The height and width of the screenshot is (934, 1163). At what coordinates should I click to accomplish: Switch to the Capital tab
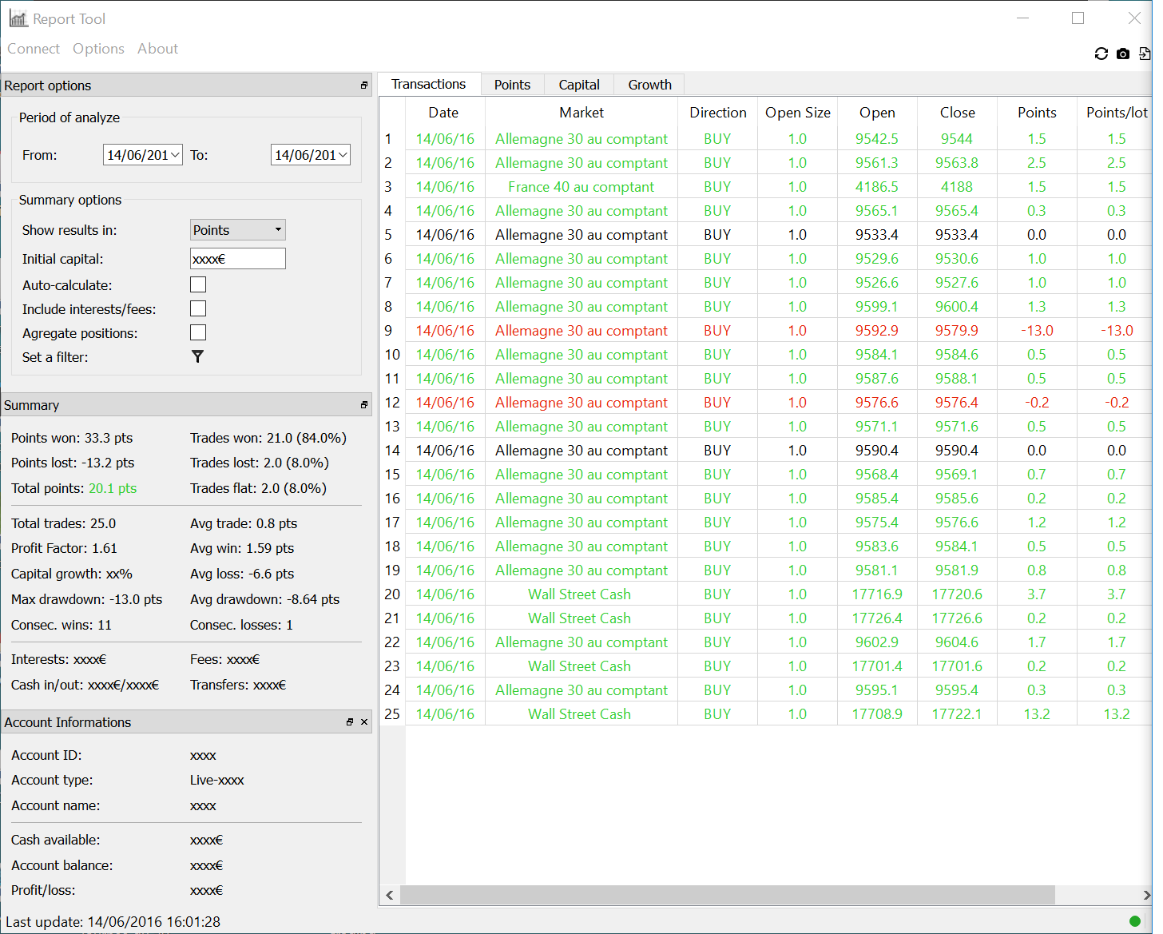tap(578, 85)
